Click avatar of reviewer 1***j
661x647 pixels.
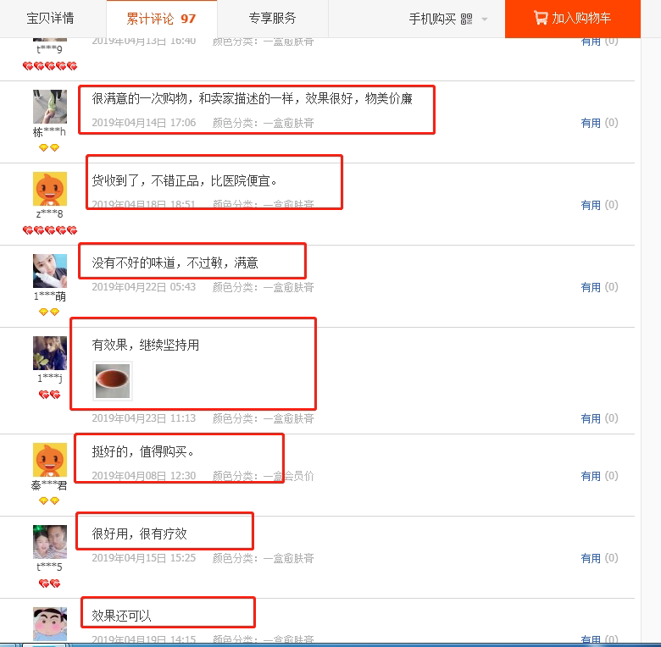(50, 353)
